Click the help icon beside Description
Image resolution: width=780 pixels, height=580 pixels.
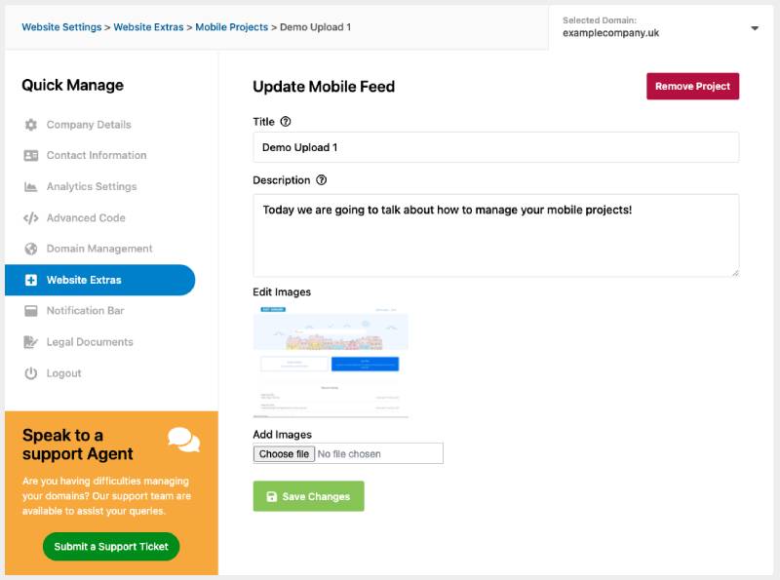[322, 180]
